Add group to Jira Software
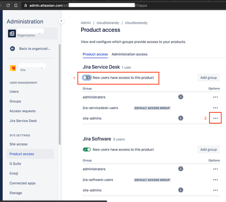Image resolution: width=226 pixels, height=202 pixels. point(208,149)
